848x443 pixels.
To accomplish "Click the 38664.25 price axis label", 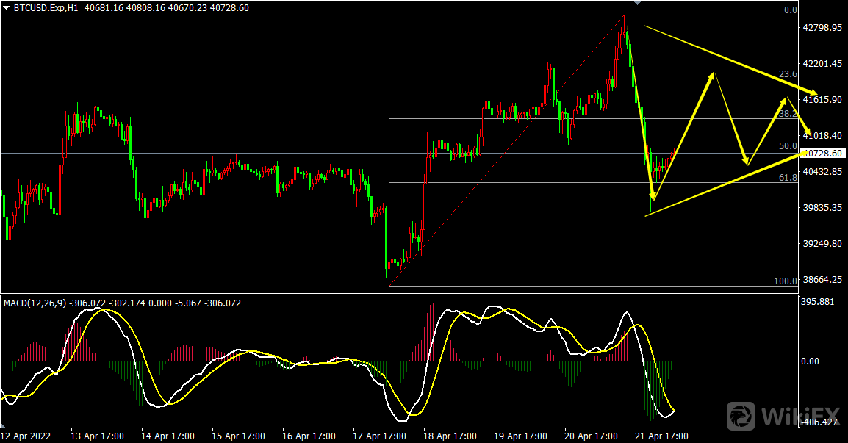I will (822, 280).
